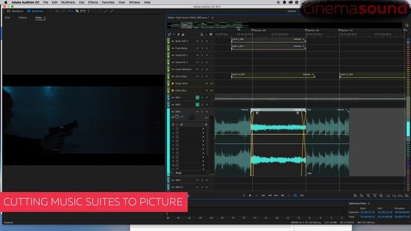Open the Files panel tab
Image resolution: width=411 pixels, height=231 pixels.
click(x=8, y=17)
